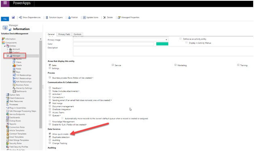Click the Web Resources icon

pyautogui.click(x=7, y=101)
